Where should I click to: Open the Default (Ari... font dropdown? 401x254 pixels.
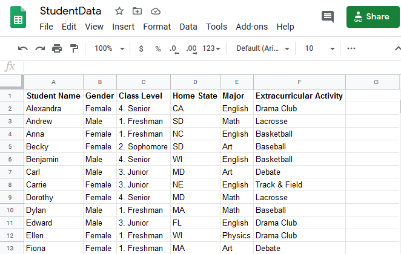[x=263, y=48]
